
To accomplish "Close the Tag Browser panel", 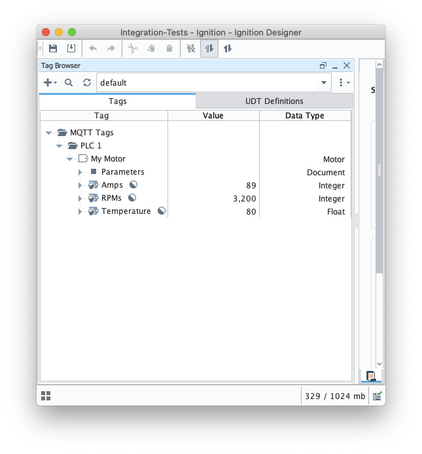I will pos(347,65).
